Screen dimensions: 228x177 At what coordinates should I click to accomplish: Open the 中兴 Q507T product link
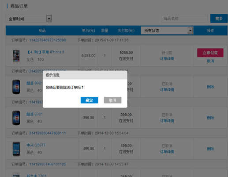coord(36,145)
